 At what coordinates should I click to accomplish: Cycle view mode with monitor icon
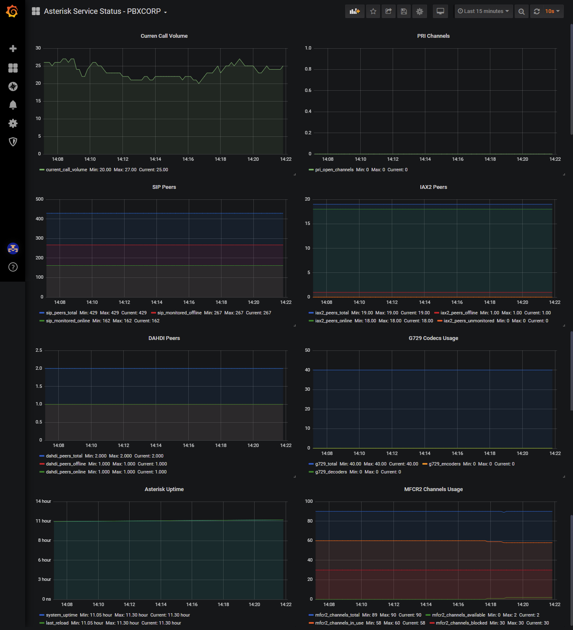click(440, 11)
